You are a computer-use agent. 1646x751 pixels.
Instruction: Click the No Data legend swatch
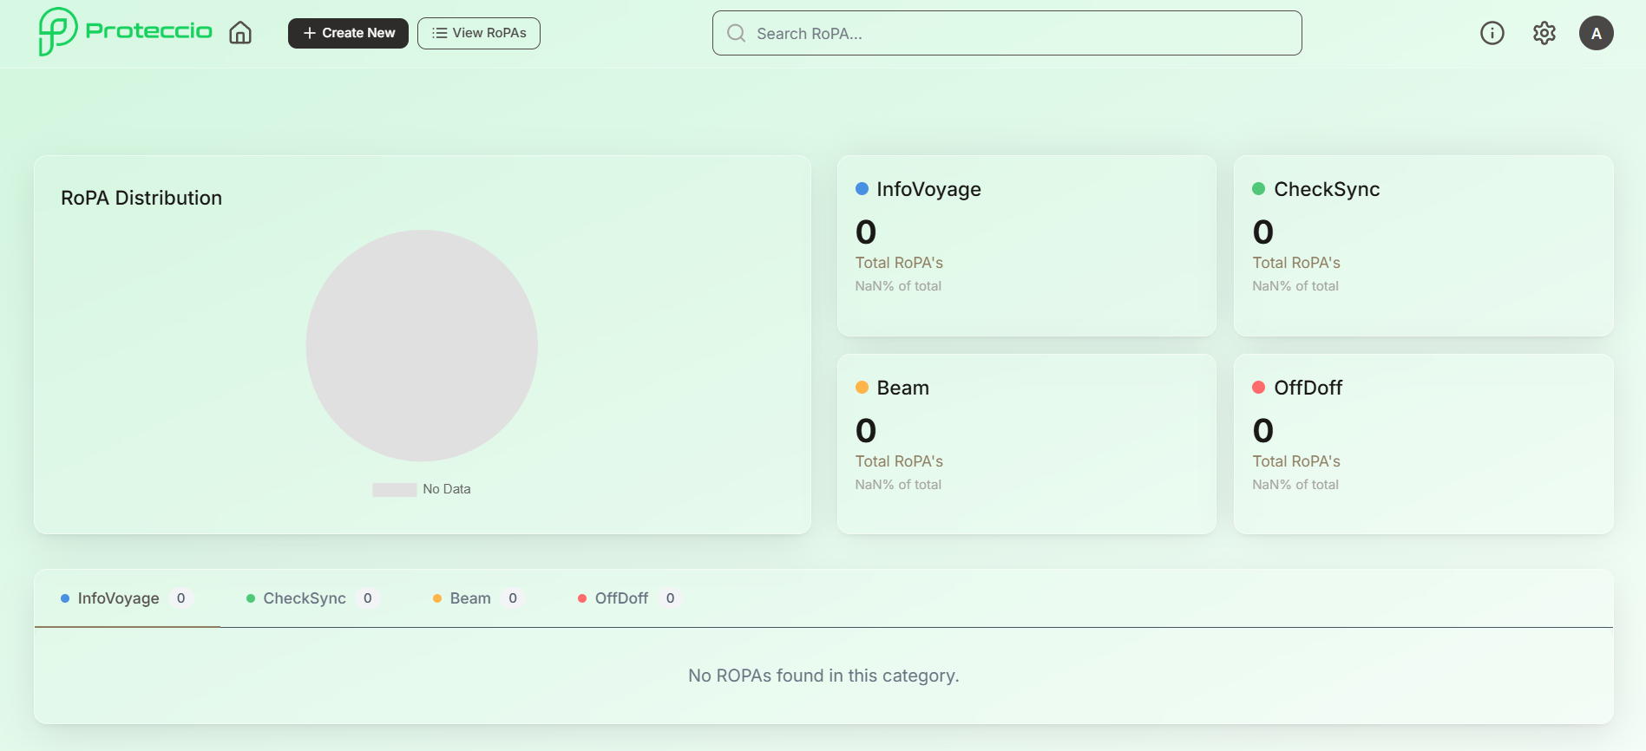pos(394,489)
